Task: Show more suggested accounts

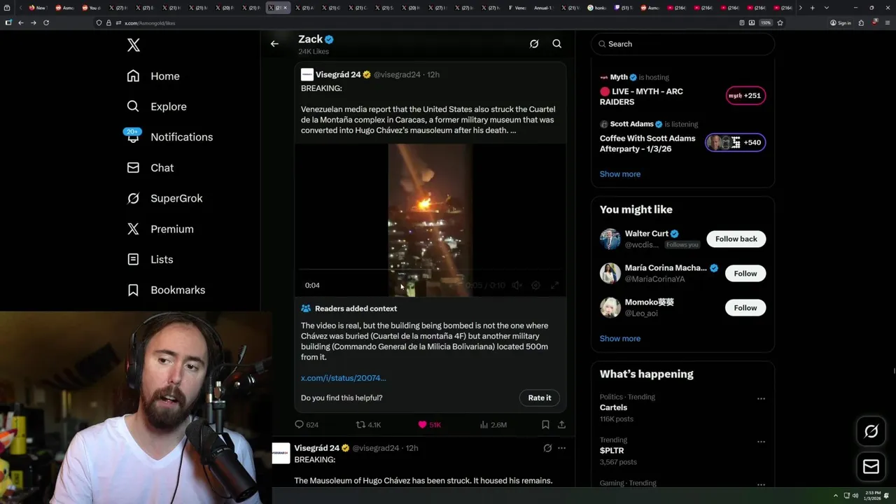Action: click(620, 338)
